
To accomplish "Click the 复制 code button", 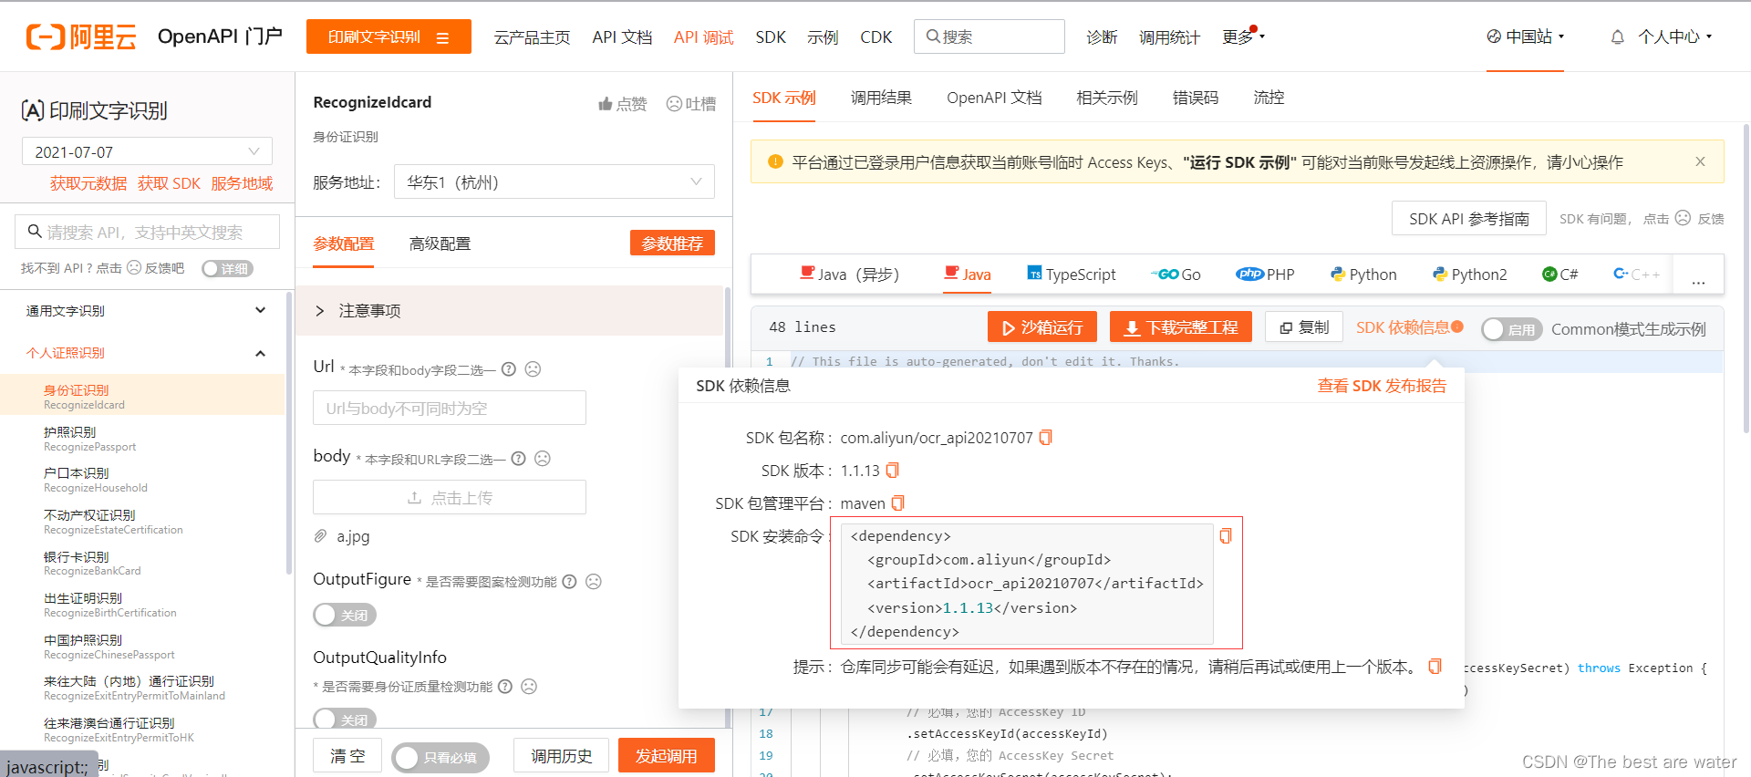I will (1304, 327).
